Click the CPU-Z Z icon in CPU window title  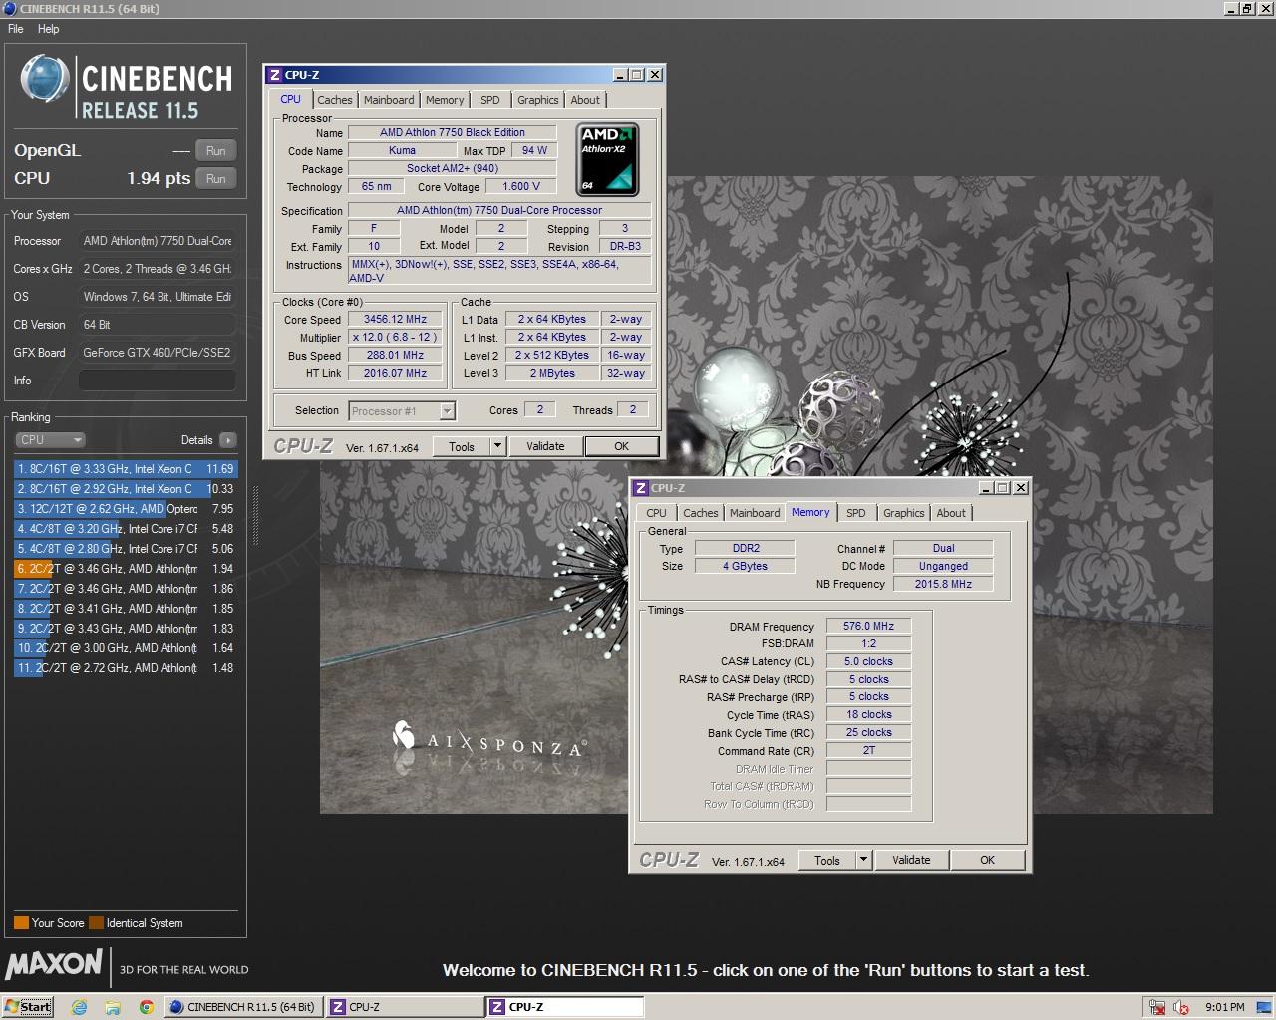(274, 75)
